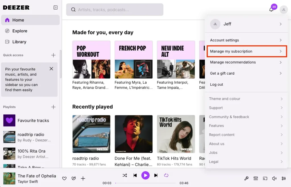Viewport: 291px width, 187px height.
Task: Seek on the track progress bar
Action: 145,183
